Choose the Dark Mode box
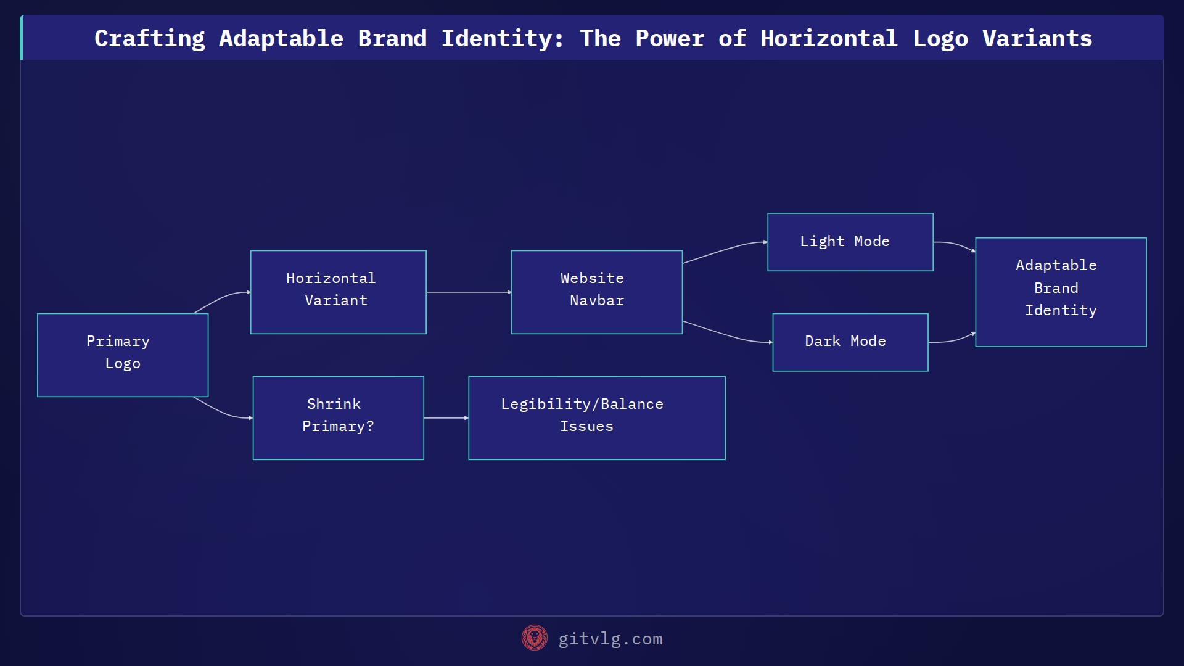The height and width of the screenshot is (666, 1184). point(850,342)
